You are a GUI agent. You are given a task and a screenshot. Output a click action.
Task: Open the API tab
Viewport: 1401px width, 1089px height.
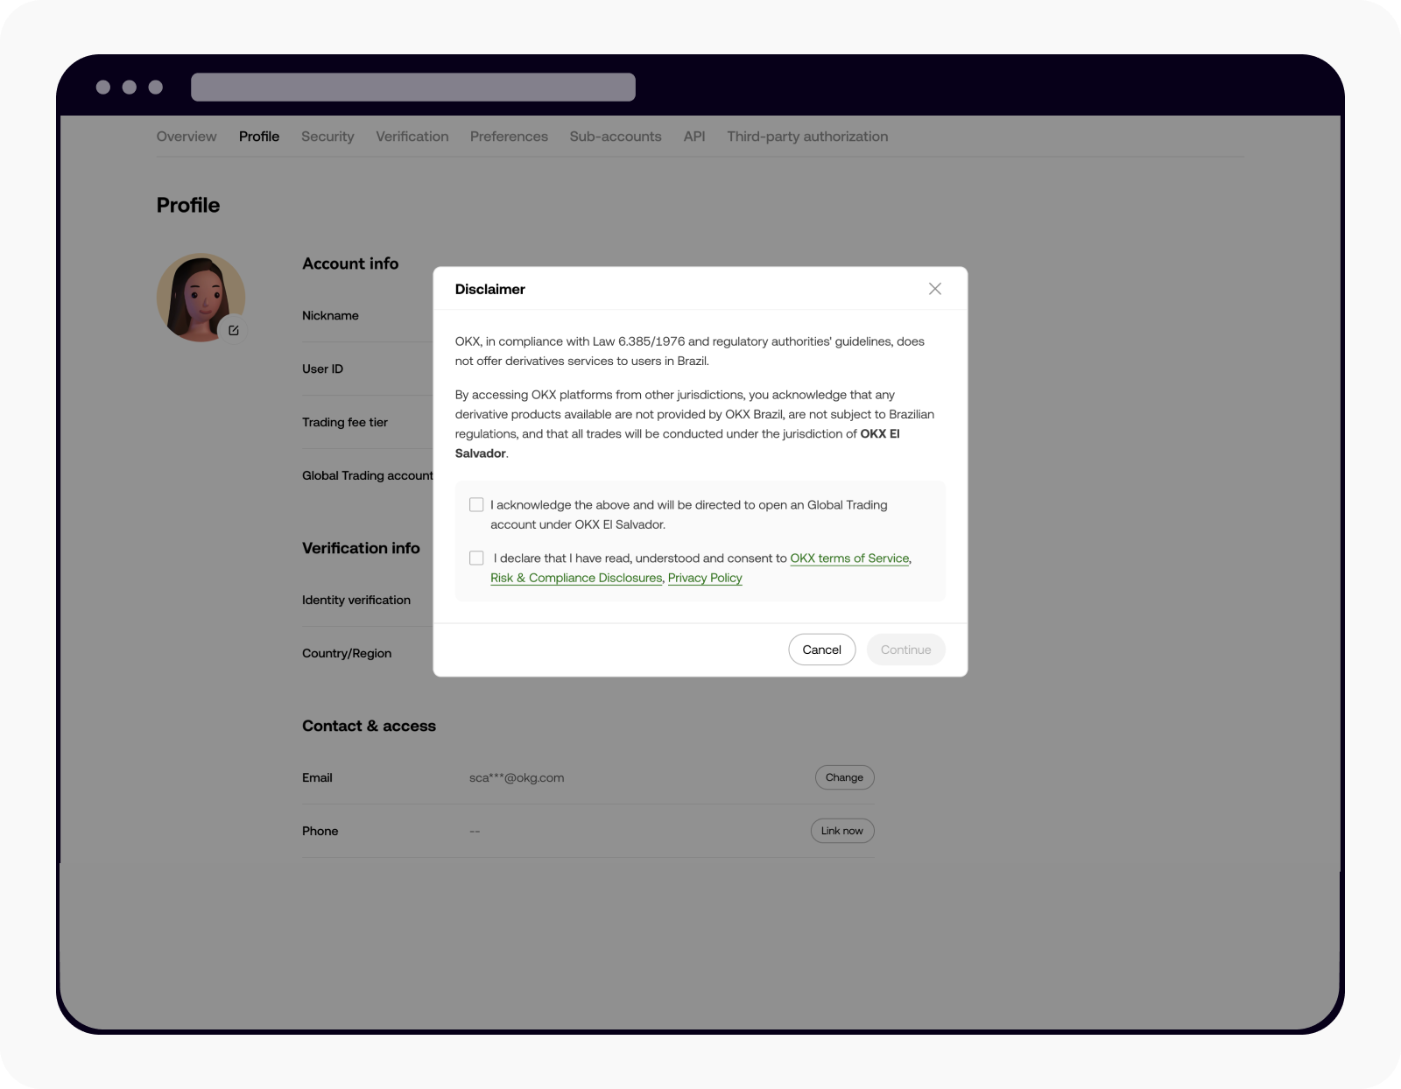pyautogui.click(x=693, y=137)
